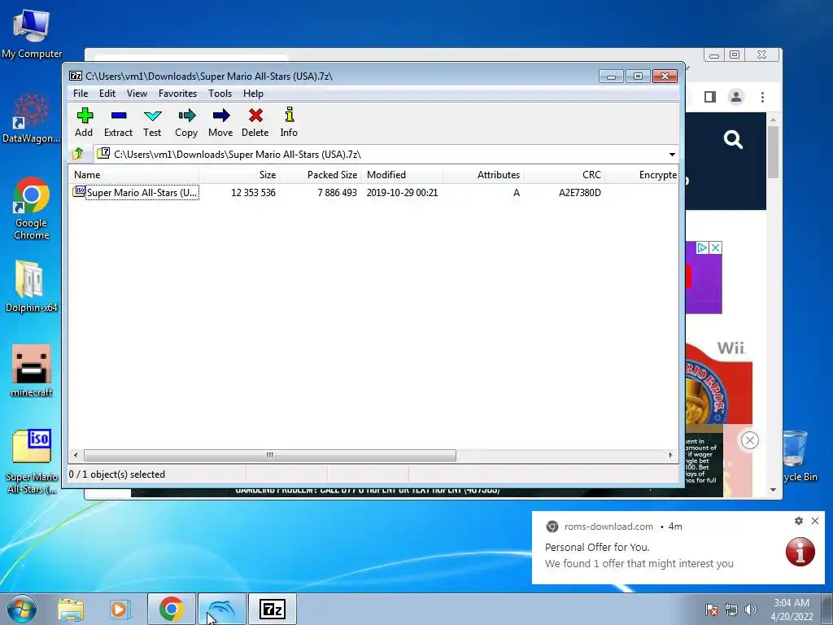Viewport: 833px width, 625px height.
Task: Click the Action Center flag tray icon
Action: (x=711, y=610)
